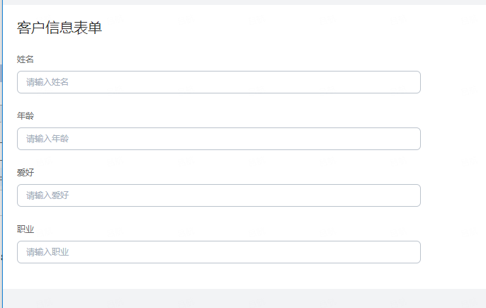The width and height of the screenshot is (486, 308).
Task: Click empty white space right of 姓名 field
Action: [453, 82]
